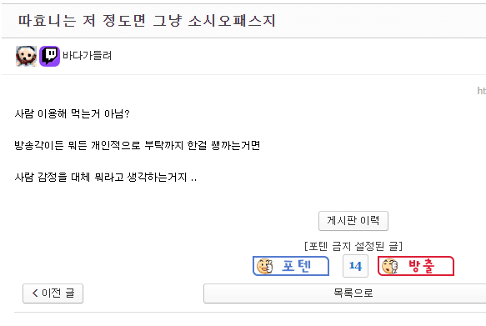Open the dog avatar profile picture
486x326 pixels.
click(x=26, y=56)
